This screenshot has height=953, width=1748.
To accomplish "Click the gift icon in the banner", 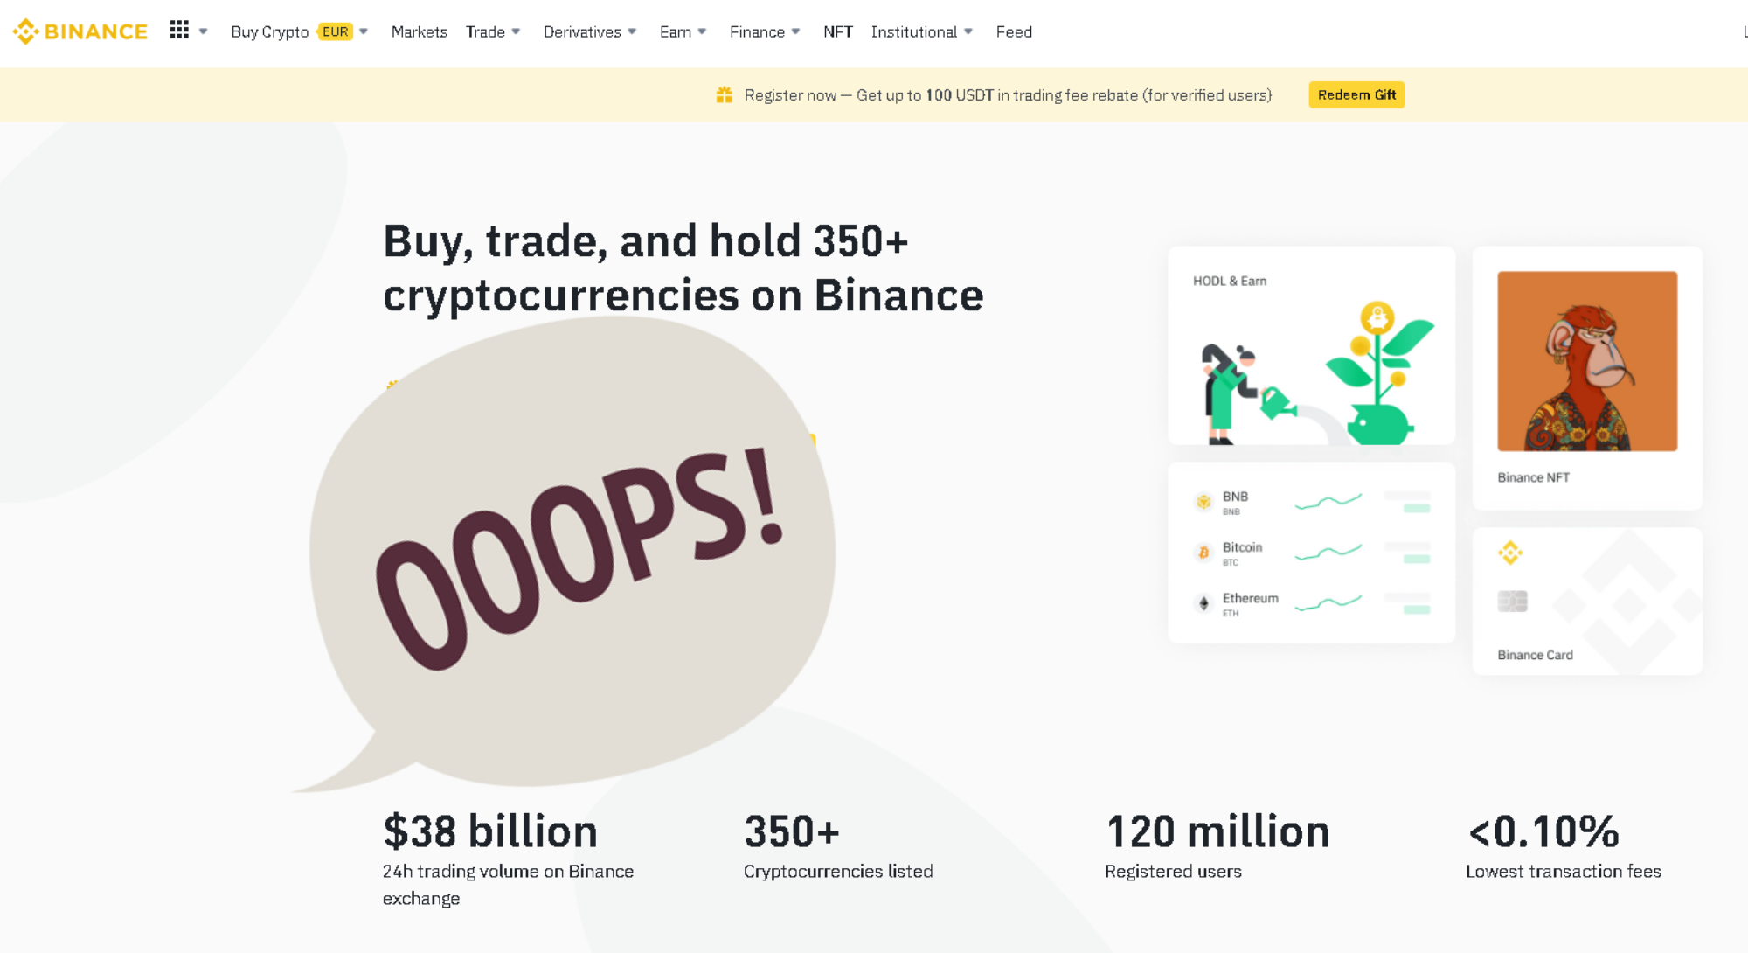I will 724,94.
